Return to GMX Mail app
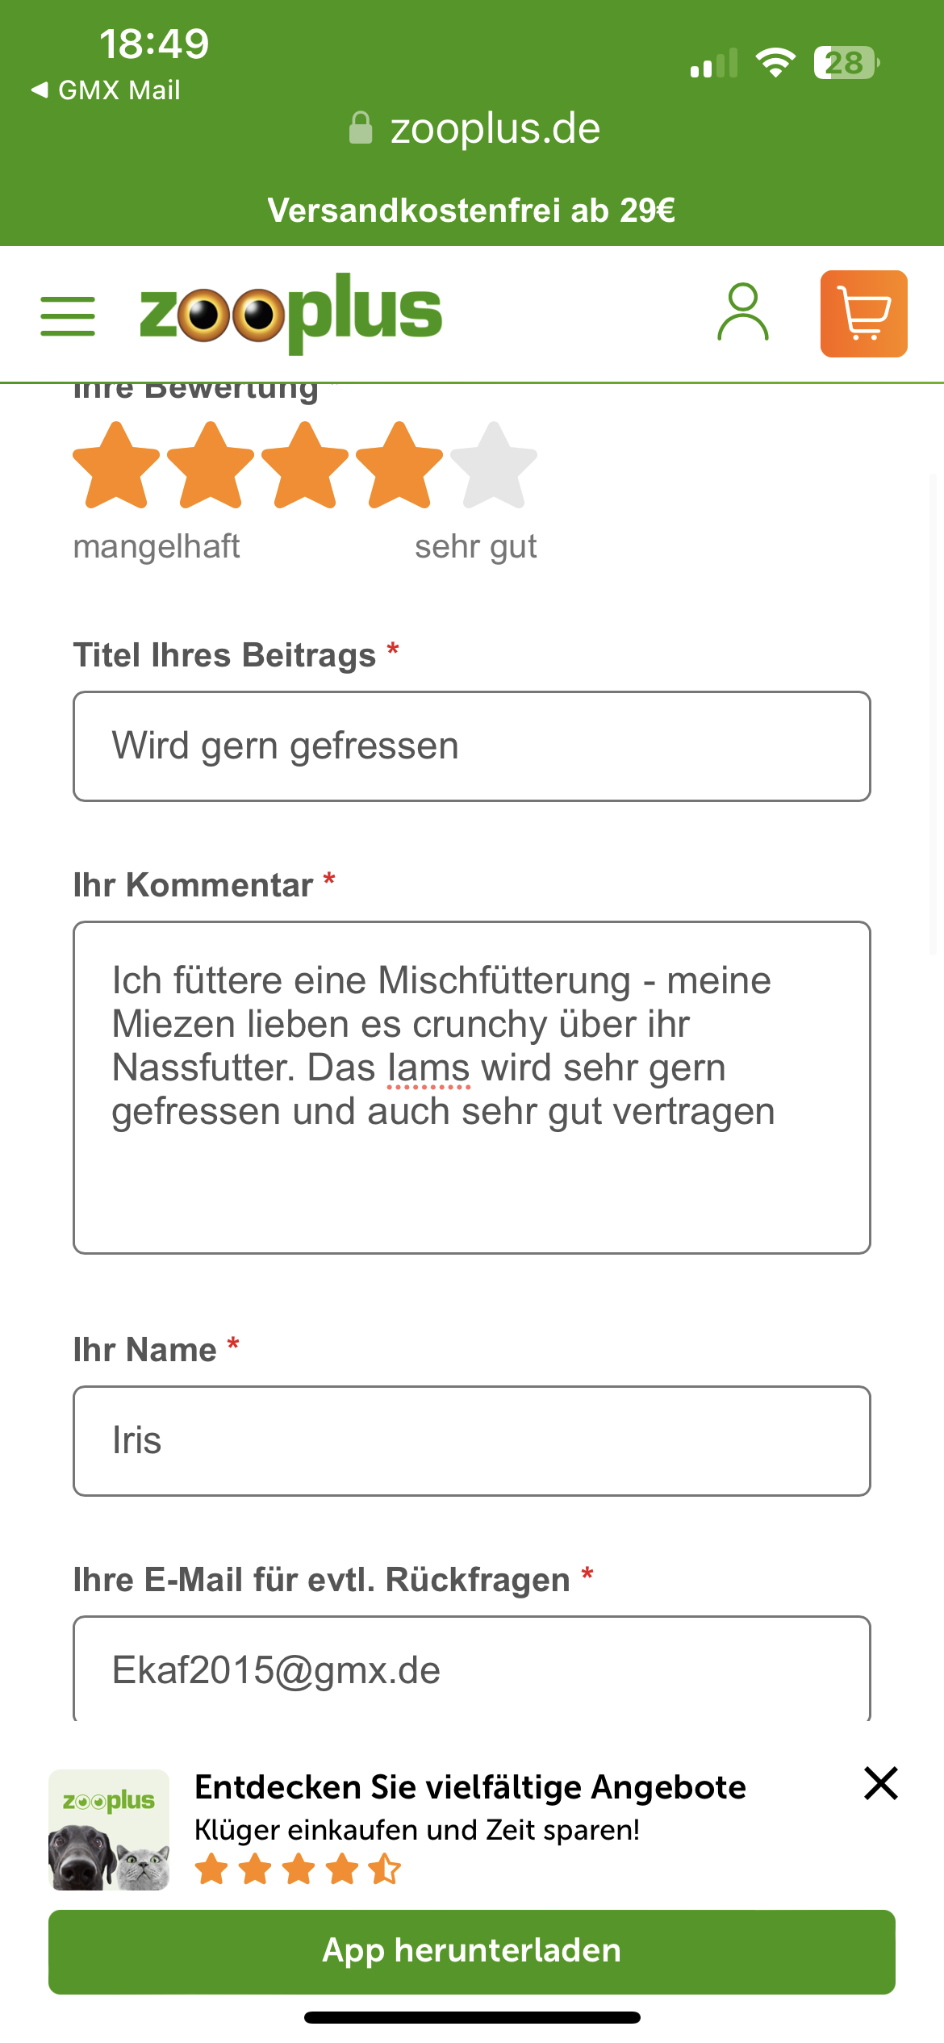 [107, 90]
